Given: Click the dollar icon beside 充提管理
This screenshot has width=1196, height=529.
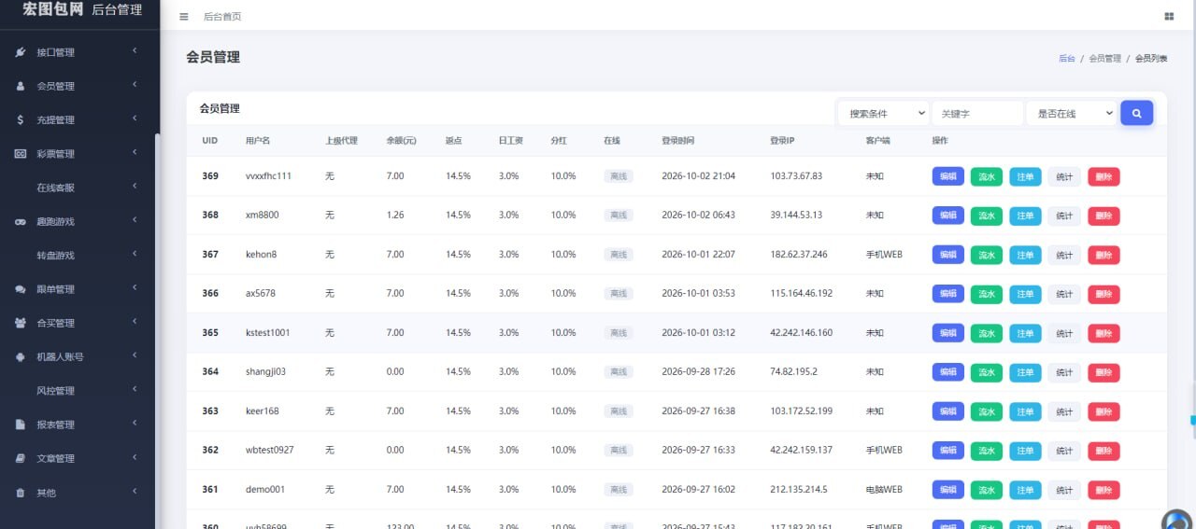Looking at the screenshot, I should [x=21, y=119].
